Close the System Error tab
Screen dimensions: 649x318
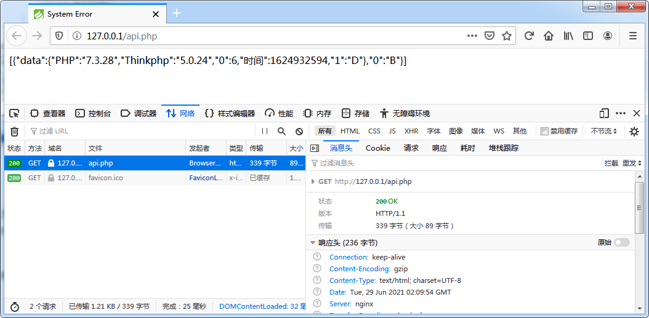156,14
